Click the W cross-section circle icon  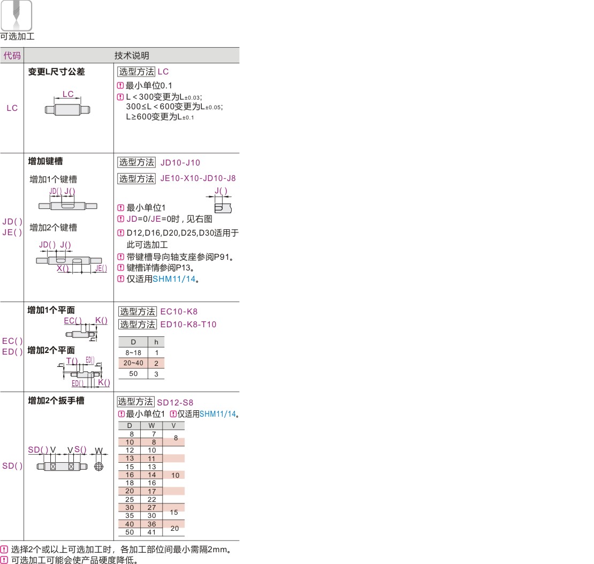coord(99,466)
